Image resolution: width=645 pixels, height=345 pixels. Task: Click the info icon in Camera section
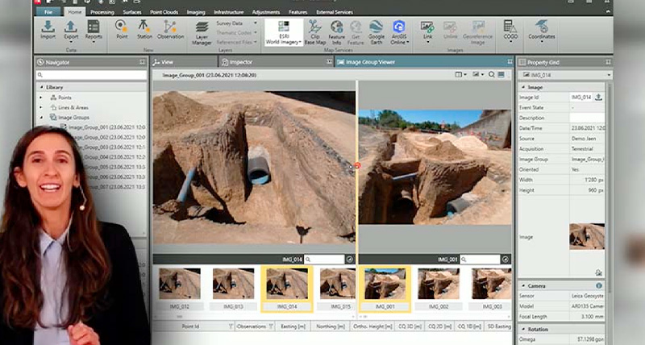pyautogui.click(x=598, y=285)
